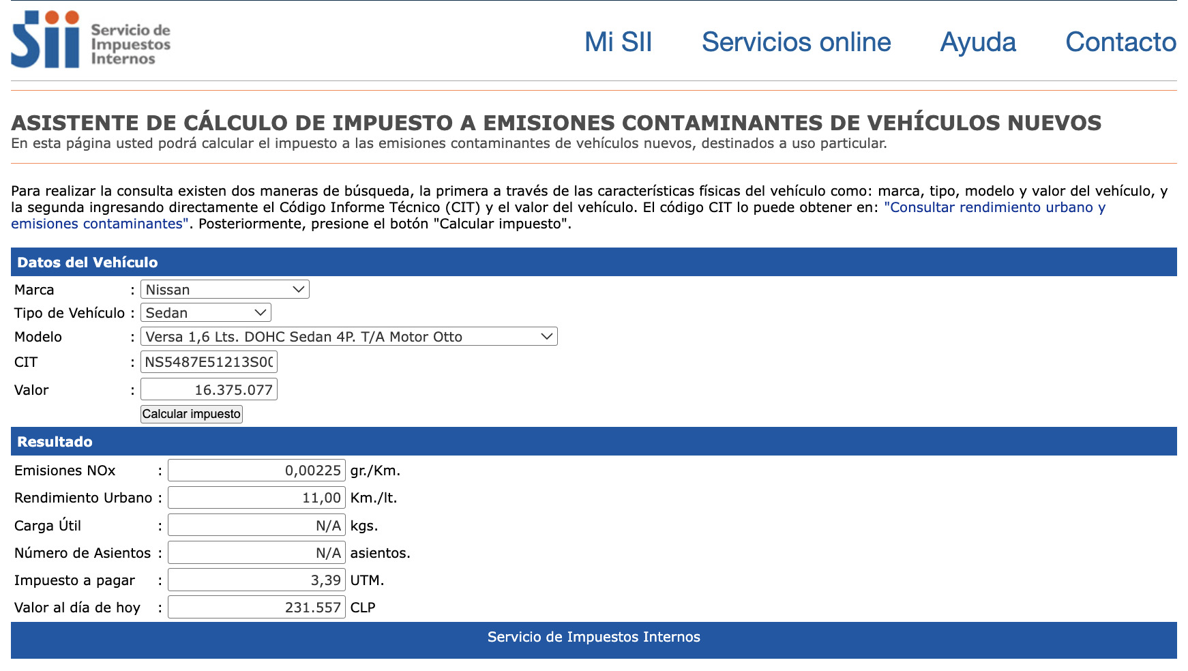Open the Ayuda section
The height and width of the screenshot is (671, 1188).
(978, 42)
